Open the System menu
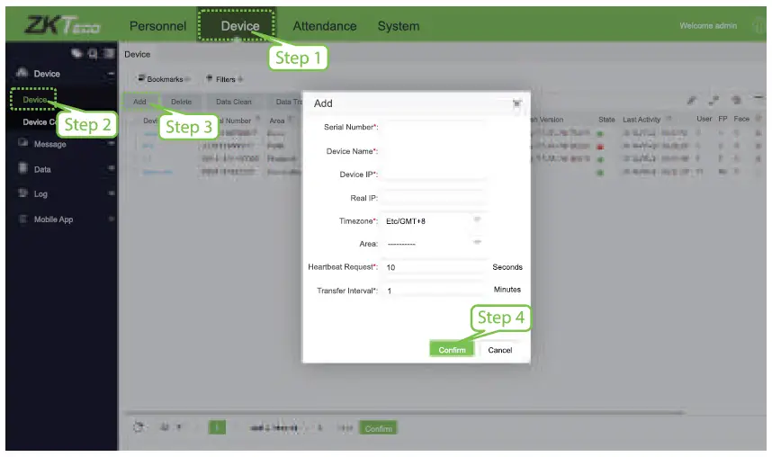The image size is (772, 457). (399, 26)
